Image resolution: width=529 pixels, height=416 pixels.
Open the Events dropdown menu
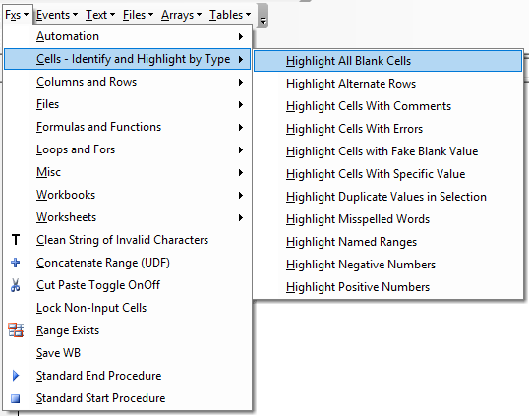[57, 15]
